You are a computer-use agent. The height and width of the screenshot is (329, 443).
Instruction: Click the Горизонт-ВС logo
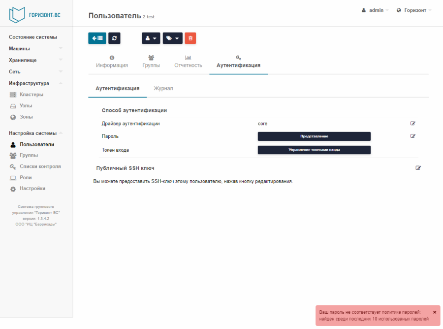coord(34,15)
